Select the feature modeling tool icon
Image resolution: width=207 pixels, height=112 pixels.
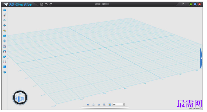pyautogui.click(x=5, y=25)
